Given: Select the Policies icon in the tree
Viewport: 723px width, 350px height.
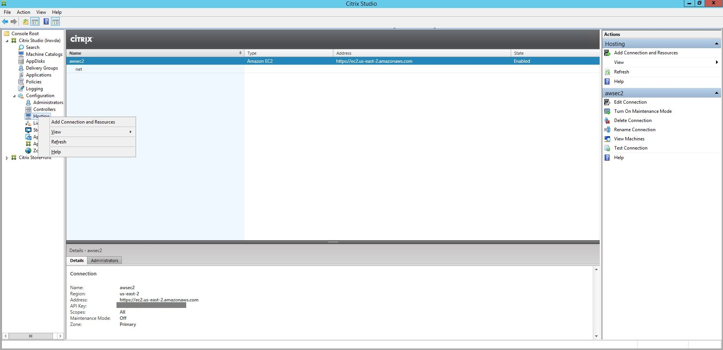Looking at the screenshot, I should [21, 82].
